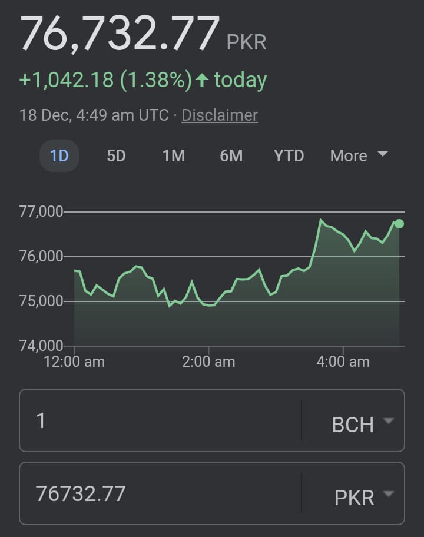Click the chart peak before 4:00 am
This screenshot has width=424, height=537.
320,219
